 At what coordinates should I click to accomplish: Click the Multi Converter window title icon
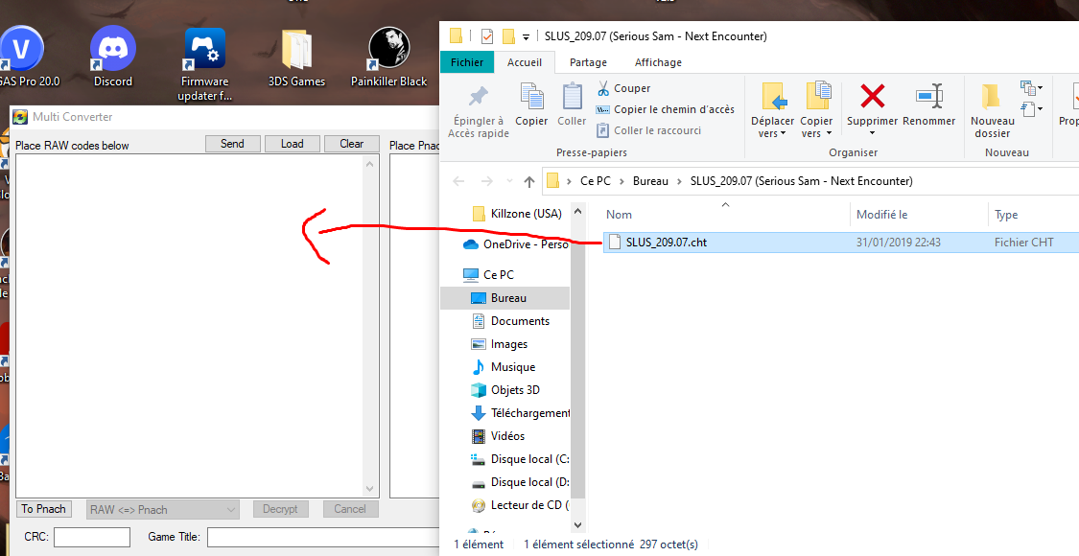click(x=21, y=117)
